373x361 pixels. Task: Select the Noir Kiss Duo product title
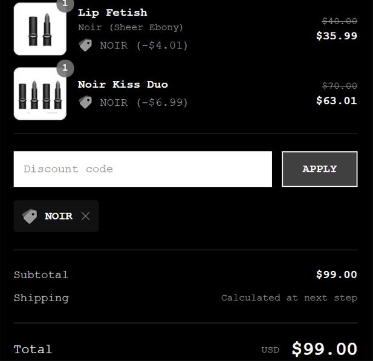[x=123, y=85]
